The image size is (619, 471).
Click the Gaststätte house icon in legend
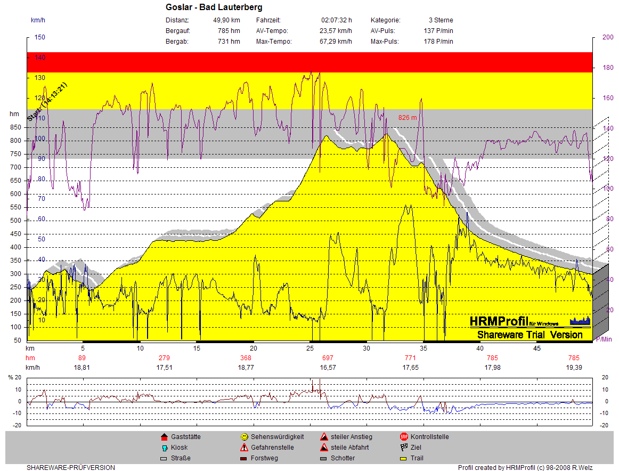(x=164, y=437)
